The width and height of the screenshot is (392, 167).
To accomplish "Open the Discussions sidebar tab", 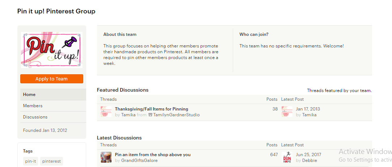I will coord(35,117).
